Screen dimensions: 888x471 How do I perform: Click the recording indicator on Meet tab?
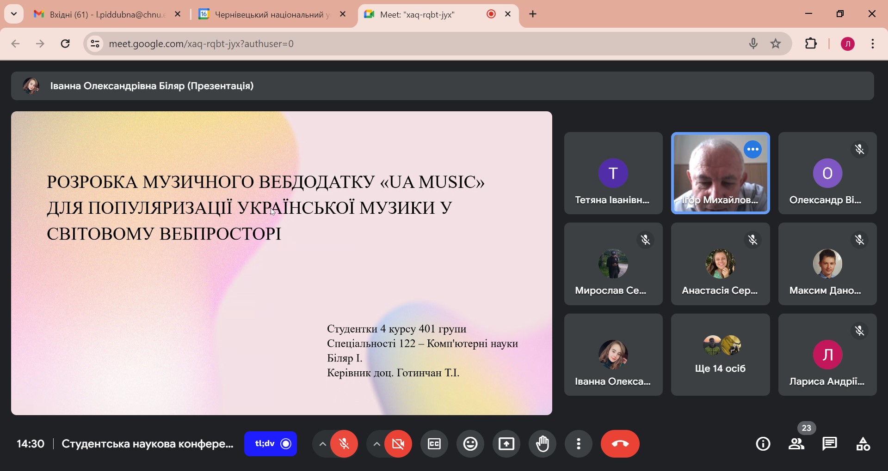click(491, 15)
